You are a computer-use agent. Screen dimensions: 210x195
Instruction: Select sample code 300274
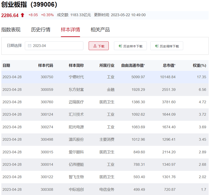pos(47,127)
